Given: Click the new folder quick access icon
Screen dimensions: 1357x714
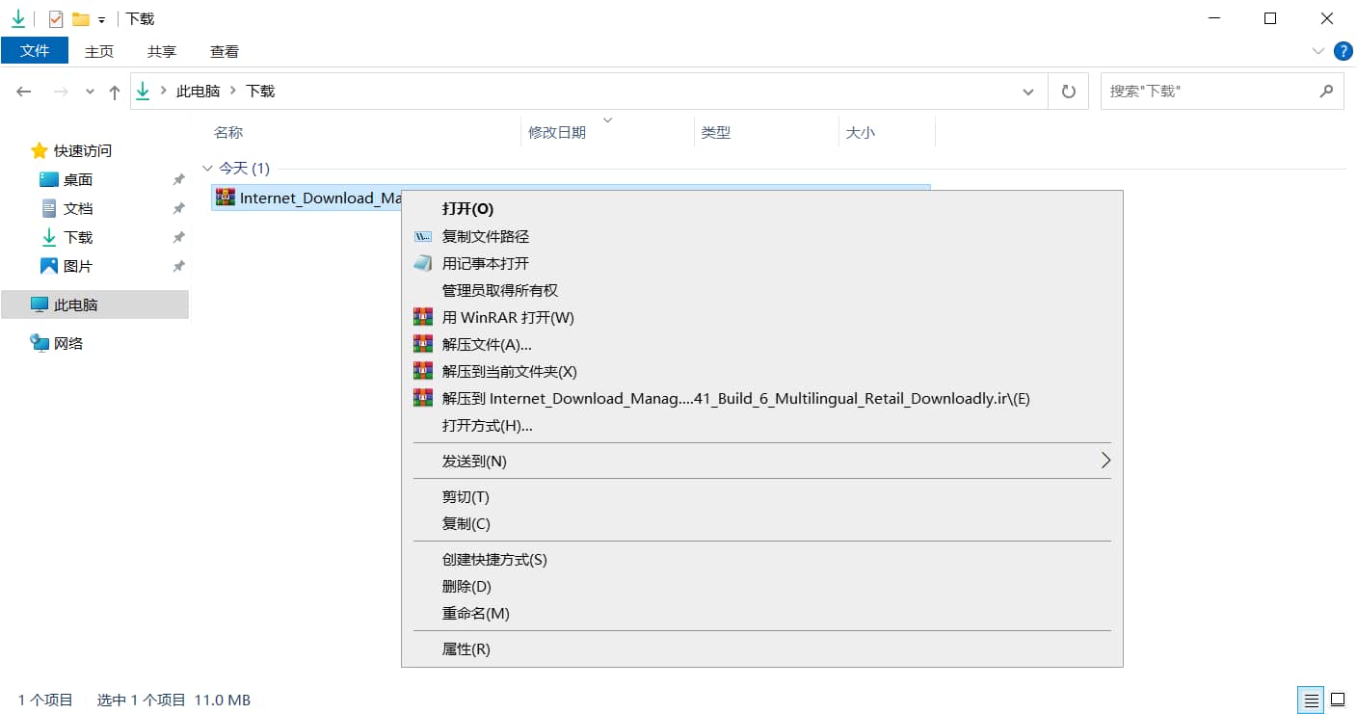Looking at the screenshot, I should click(81, 19).
